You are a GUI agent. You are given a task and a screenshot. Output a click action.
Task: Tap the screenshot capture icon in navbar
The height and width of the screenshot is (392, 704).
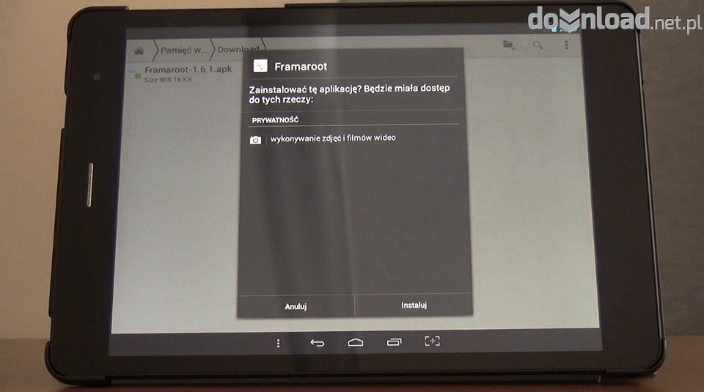point(432,341)
